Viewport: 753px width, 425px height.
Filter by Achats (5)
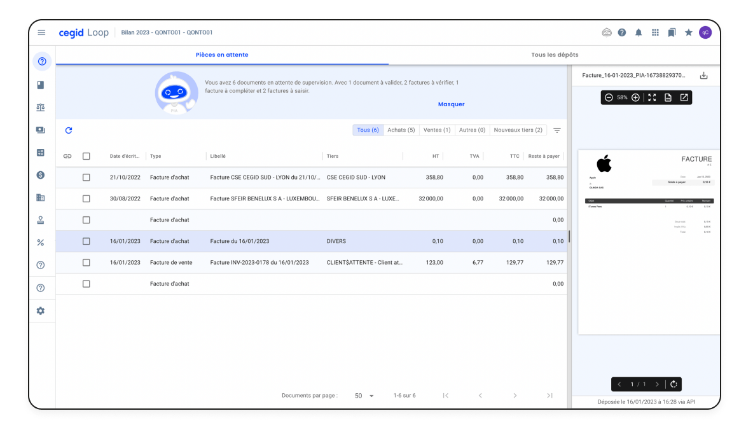(x=401, y=130)
